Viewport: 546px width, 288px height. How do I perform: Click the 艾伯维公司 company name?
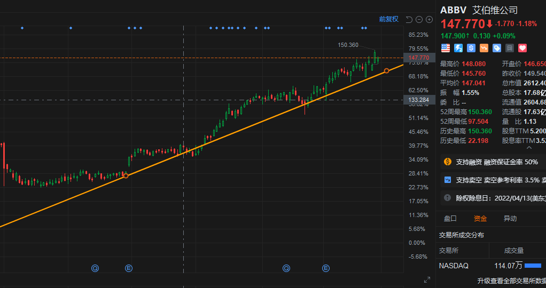click(x=495, y=10)
